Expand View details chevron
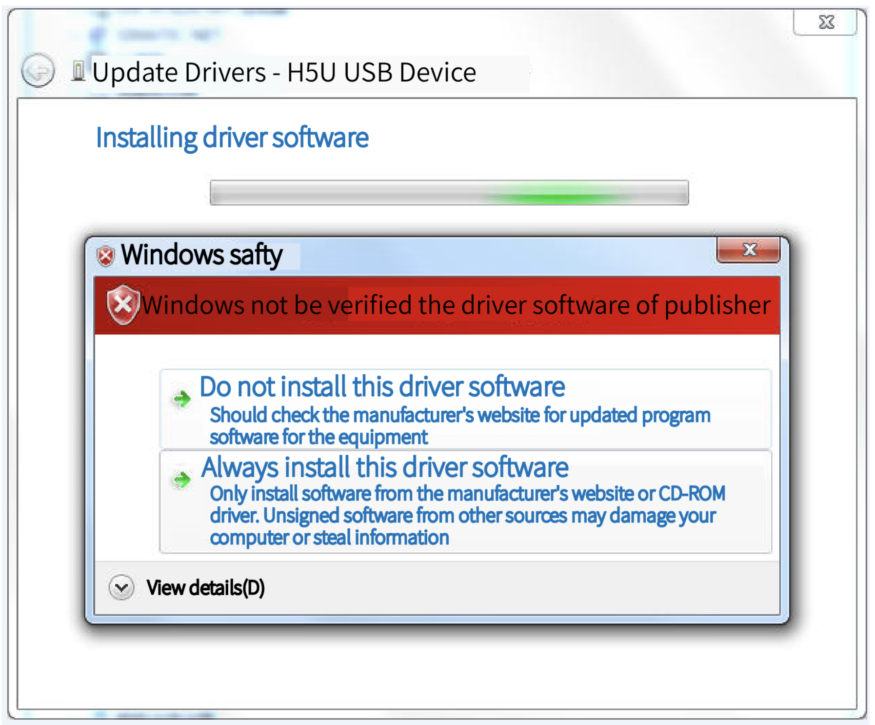 tap(121, 587)
